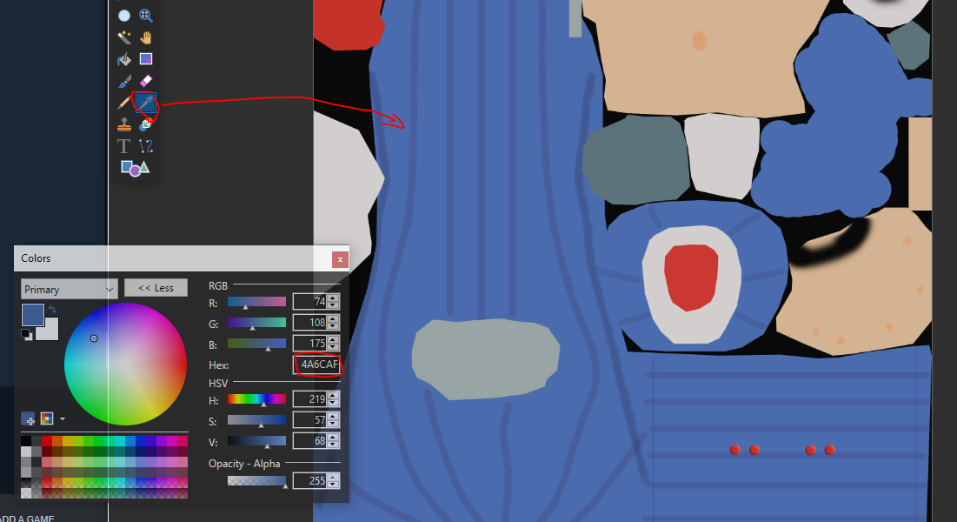The width and height of the screenshot is (957, 522).
Task: Click the ADD A GAME text
Action: (27, 519)
